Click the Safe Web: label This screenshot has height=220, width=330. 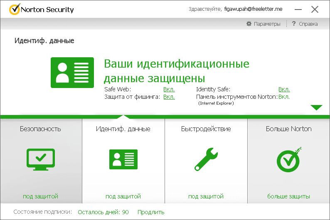click(118, 89)
